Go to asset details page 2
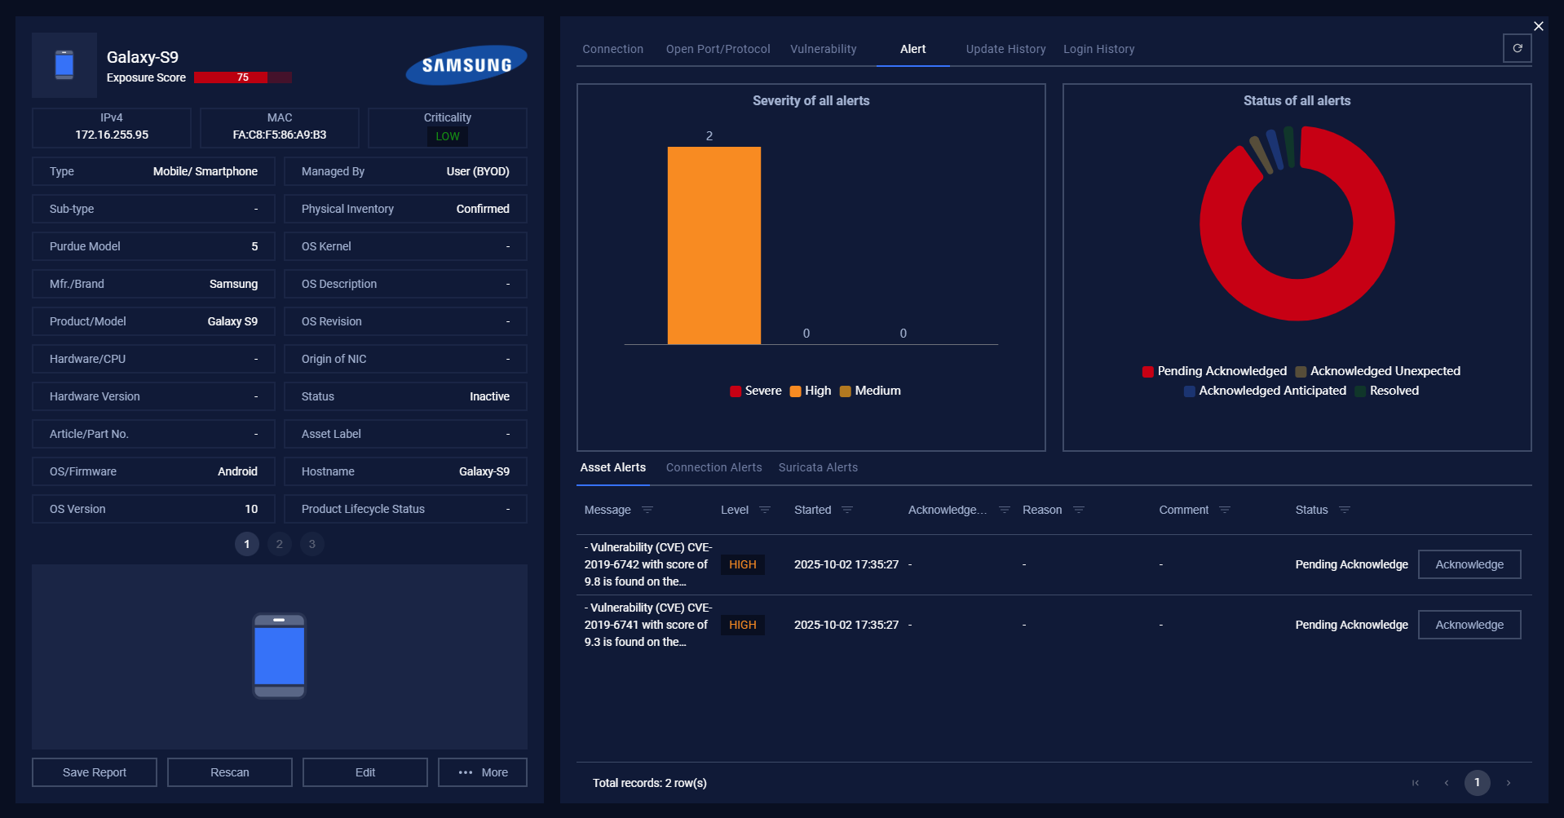The height and width of the screenshot is (818, 1564). (x=279, y=544)
